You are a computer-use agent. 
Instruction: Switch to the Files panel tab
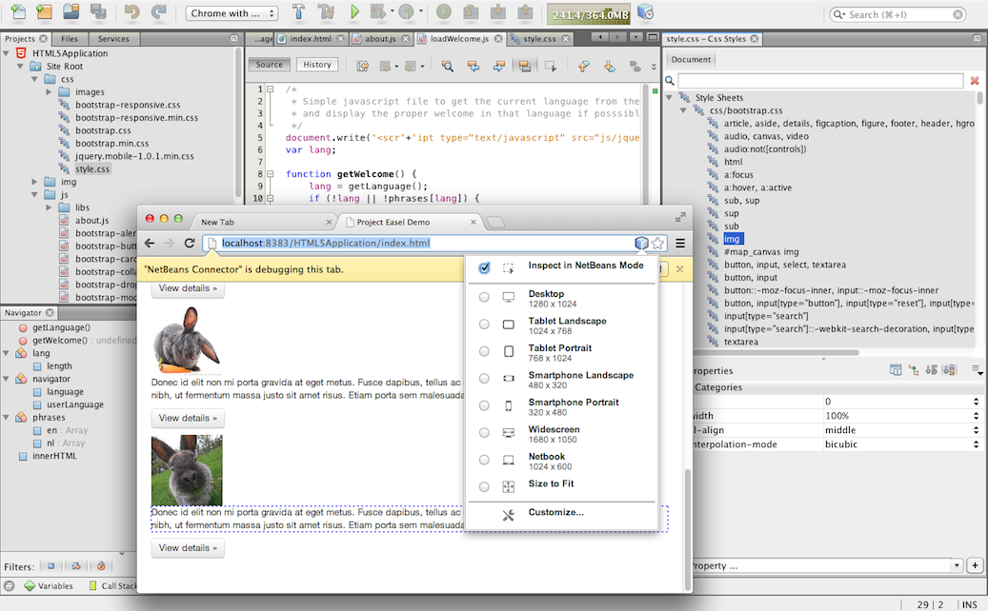click(x=70, y=39)
